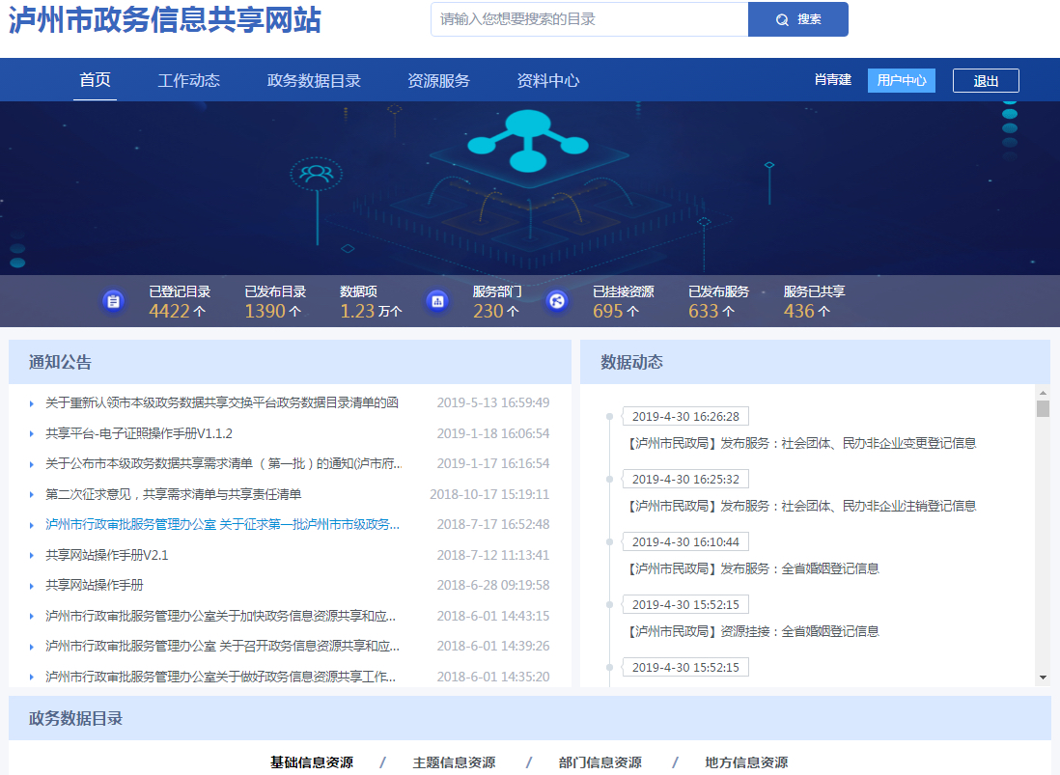Click arrow bullet beside 共享网站操作手册V2.1
This screenshot has width=1060, height=775.
pyautogui.click(x=31, y=555)
